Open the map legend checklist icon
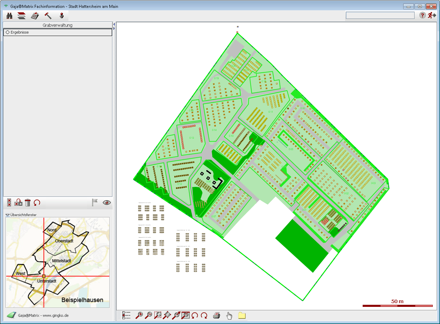Viewport: 440px width, 324px height. coord(126,315)
